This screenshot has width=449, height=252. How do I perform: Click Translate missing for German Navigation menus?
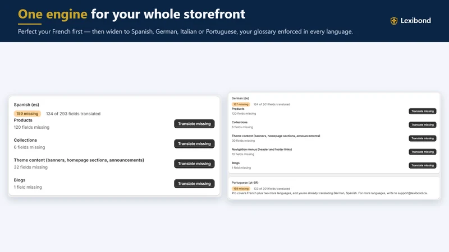tap(423, 152)
